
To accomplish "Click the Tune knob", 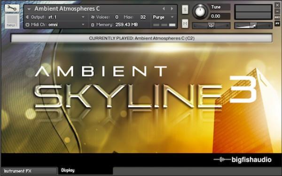I will point(200,11).
